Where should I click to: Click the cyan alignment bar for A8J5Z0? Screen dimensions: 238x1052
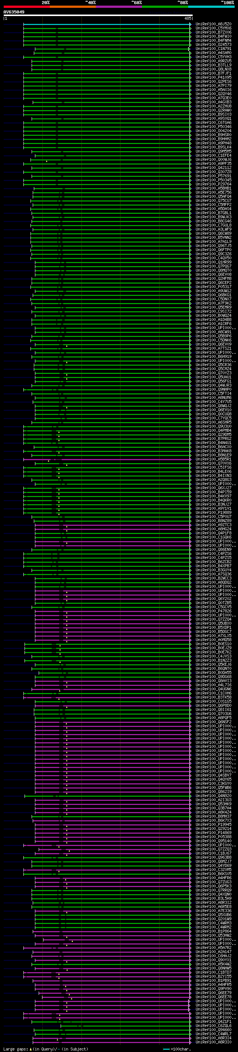(107, 24)
